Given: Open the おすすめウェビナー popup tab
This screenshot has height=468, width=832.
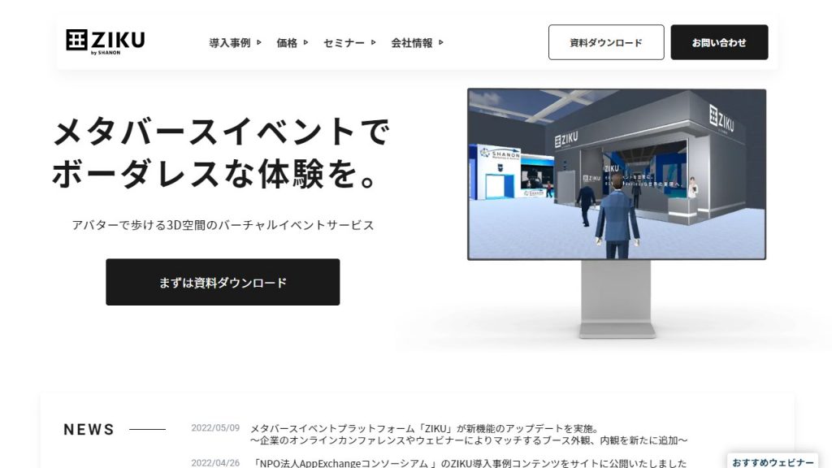Looking at the screenshot, I should point(773,461).
